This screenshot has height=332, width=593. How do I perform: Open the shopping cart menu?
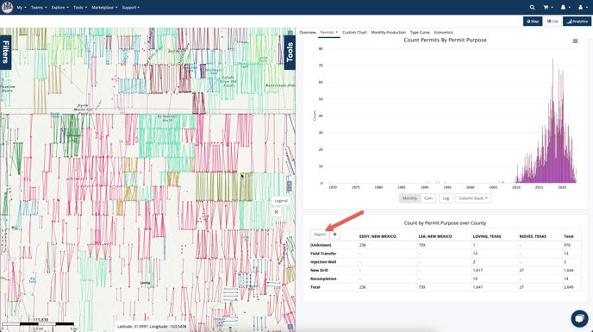548,7
